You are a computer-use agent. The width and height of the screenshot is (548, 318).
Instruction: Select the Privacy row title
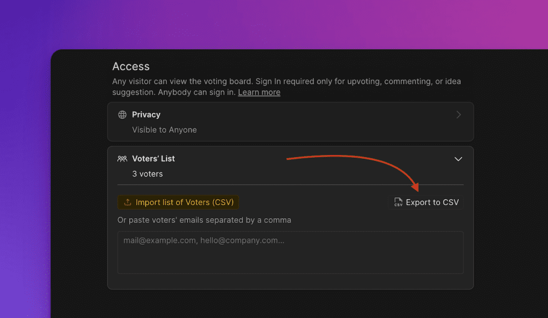click(146, 114)
